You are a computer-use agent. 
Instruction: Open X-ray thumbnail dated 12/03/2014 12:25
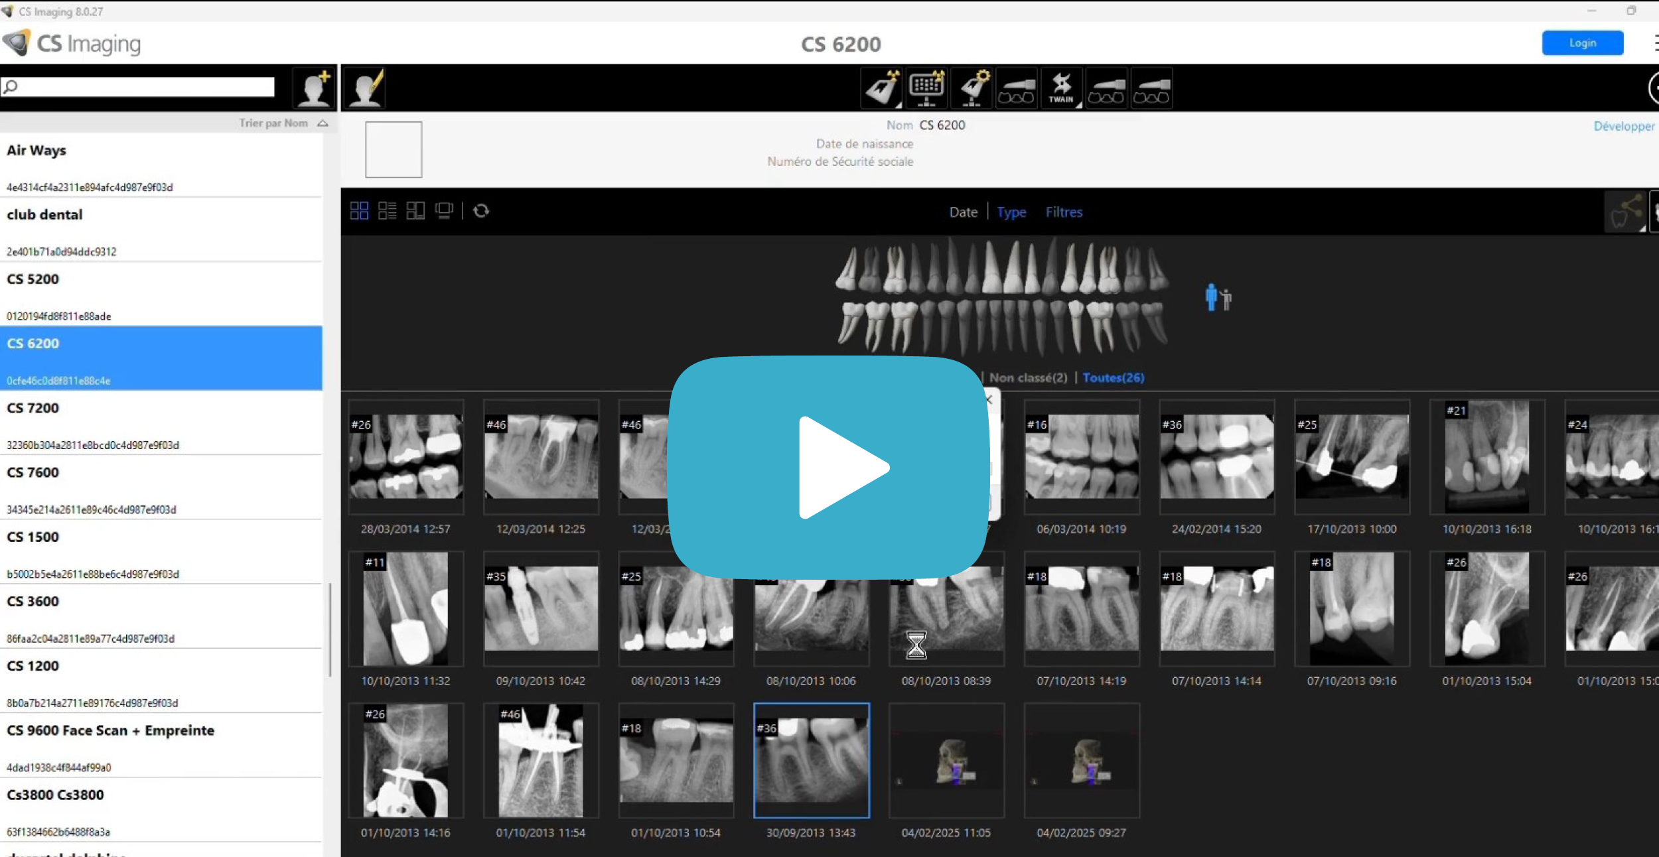click(541, 457)
